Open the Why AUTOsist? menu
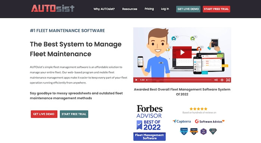Viewport: 261px width, 143px height. click(104, 9)
